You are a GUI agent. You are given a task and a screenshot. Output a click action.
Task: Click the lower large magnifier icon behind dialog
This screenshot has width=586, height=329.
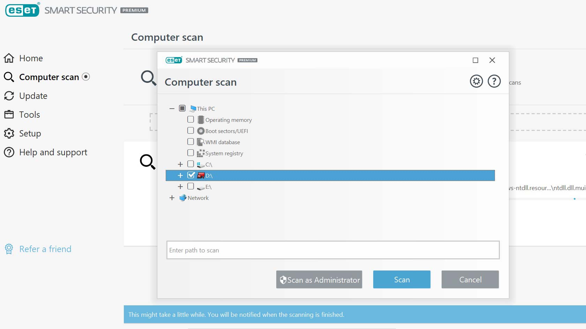coord(148,162)
